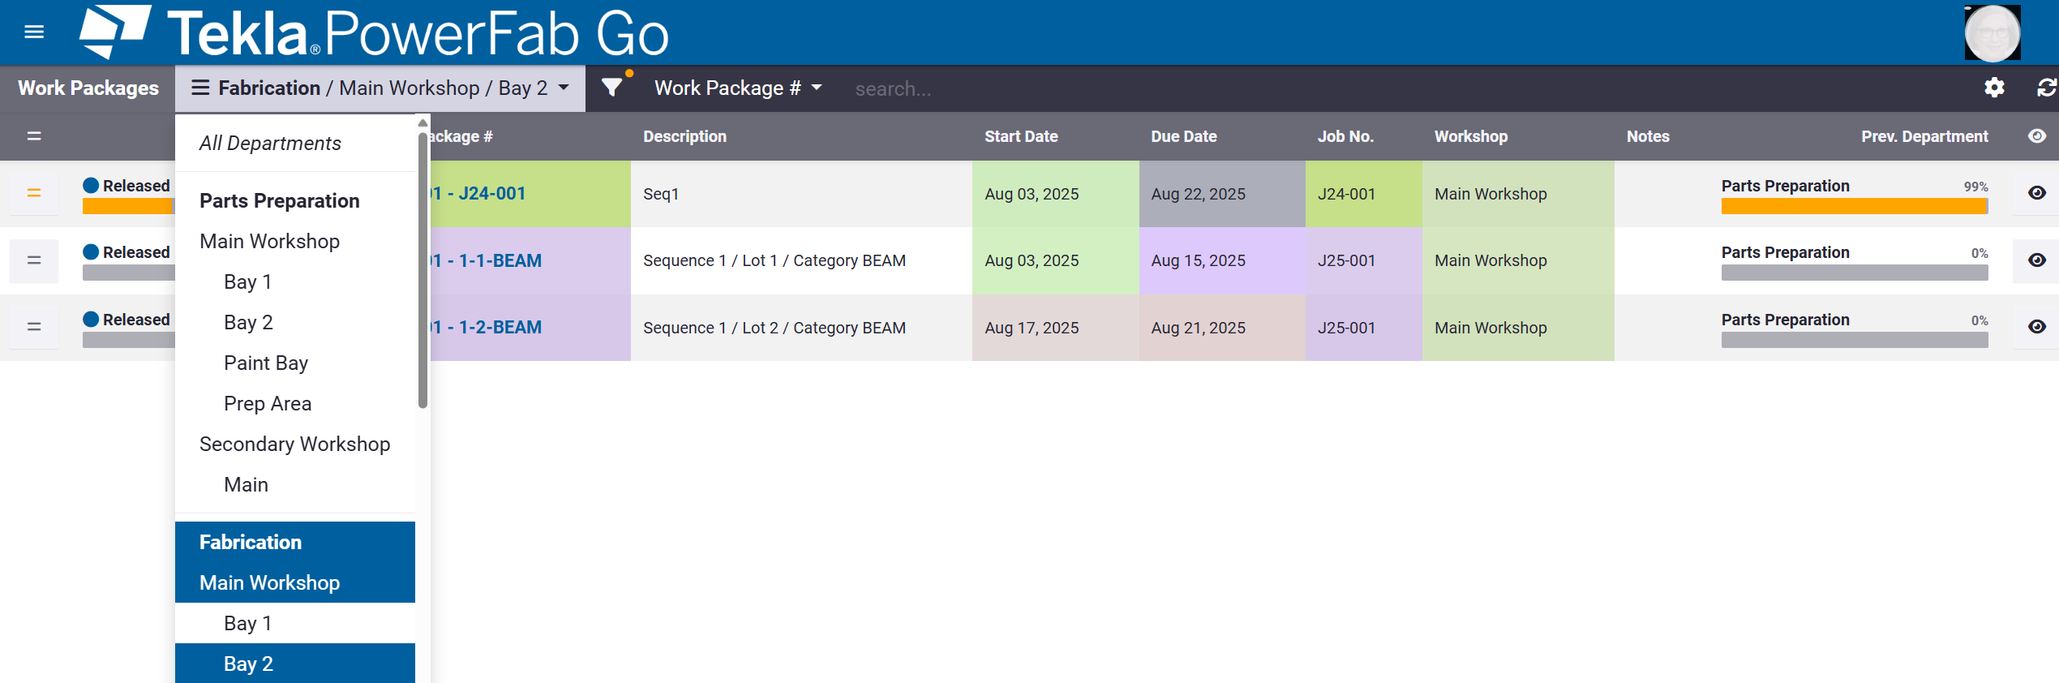Open the filter funnel icon
The height and width of the screenshot is (683, 2059).
click(612, 88)
